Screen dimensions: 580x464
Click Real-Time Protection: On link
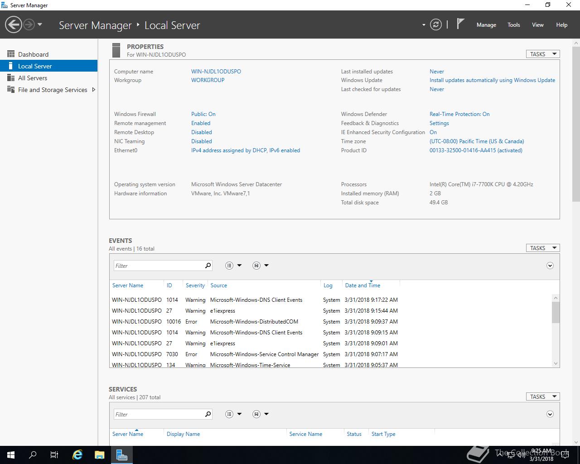pyautogui.click(x=459, y=114)
